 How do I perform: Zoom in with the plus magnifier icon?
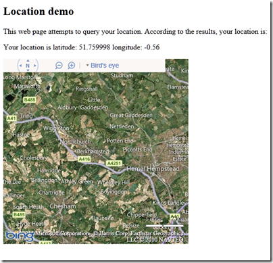[72, 66]
